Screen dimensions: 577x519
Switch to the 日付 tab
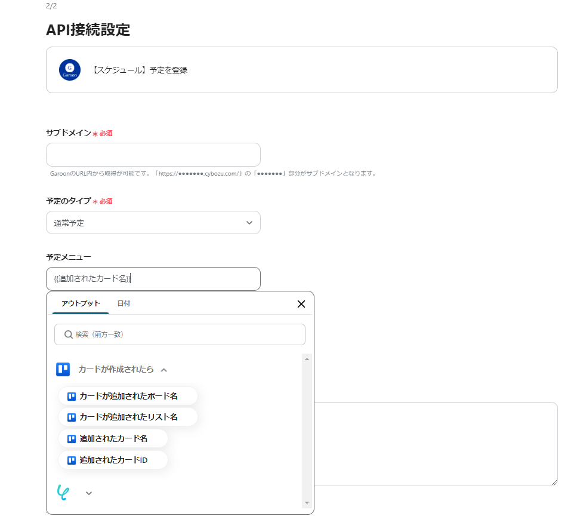[124, 303]
